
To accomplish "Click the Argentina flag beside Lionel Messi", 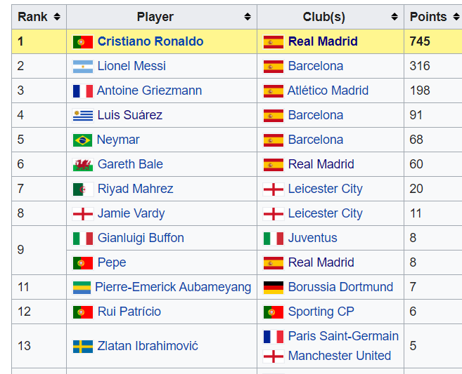I will [82, 67].
